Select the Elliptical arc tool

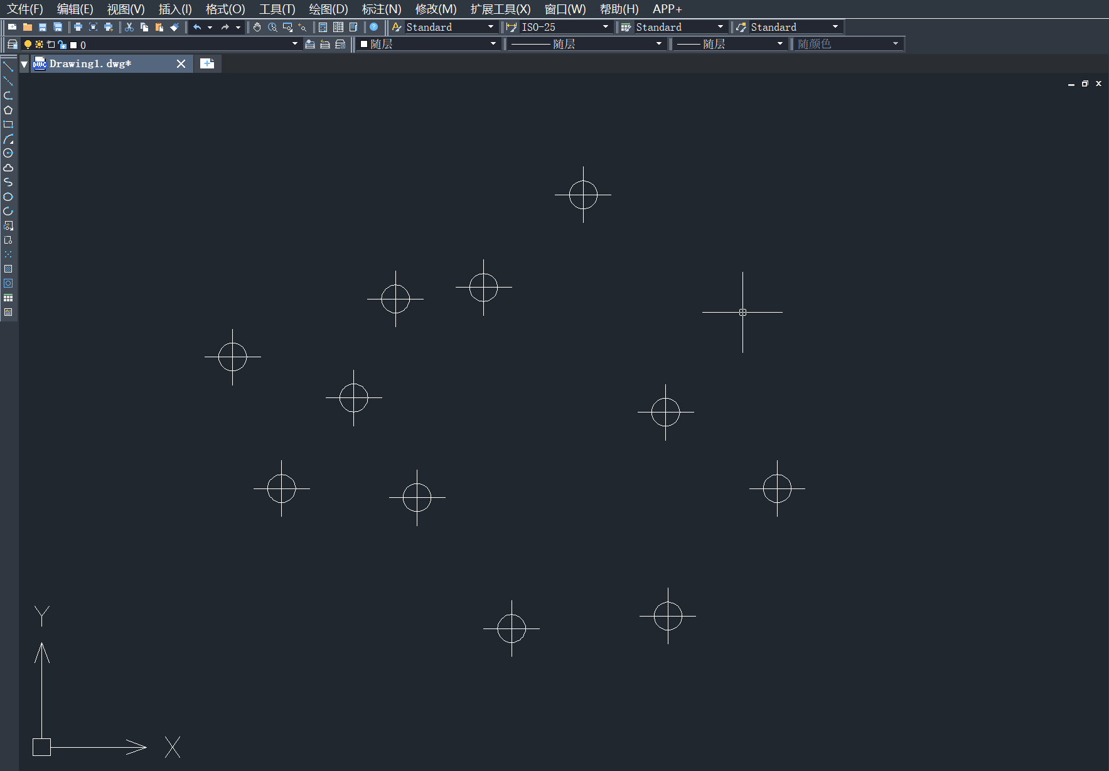(8, 211)
